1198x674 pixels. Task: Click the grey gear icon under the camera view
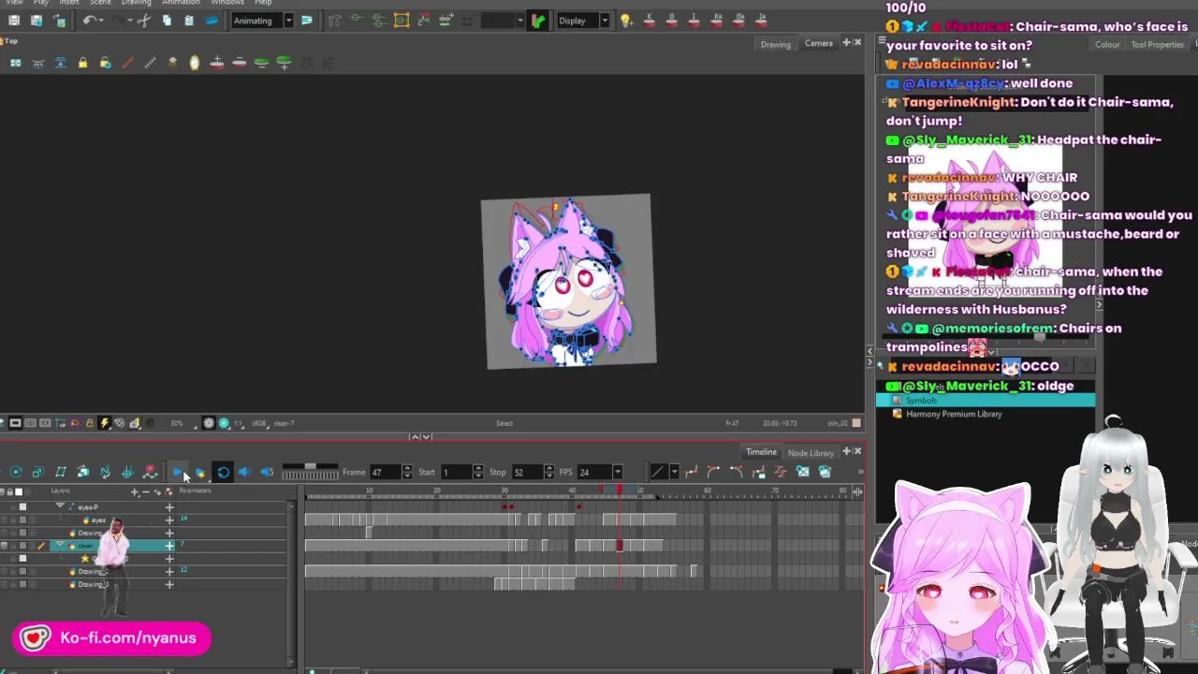pos(209,423)
